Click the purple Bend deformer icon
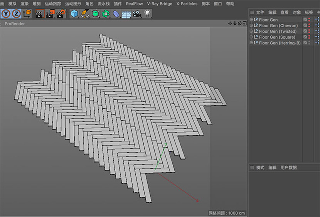320x217 pixels. coord(116,14)
